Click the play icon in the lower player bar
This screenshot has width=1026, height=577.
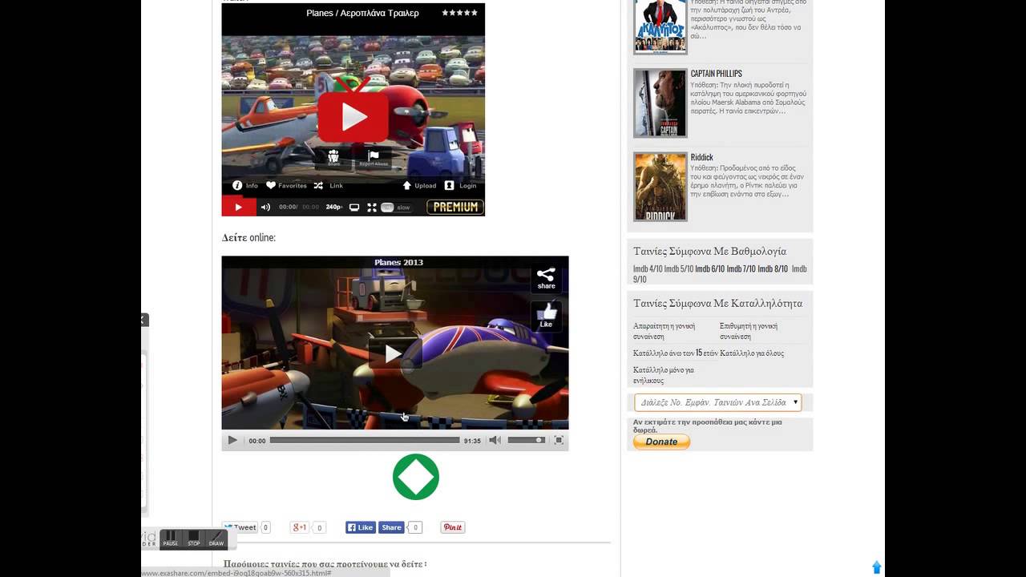(232, 440)
